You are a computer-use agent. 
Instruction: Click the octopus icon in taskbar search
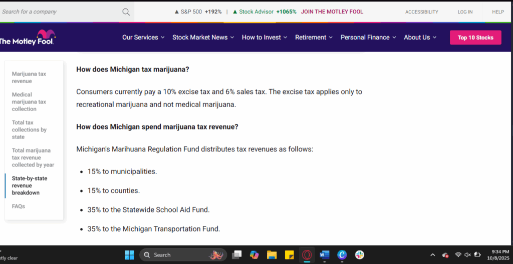(215, 255)
